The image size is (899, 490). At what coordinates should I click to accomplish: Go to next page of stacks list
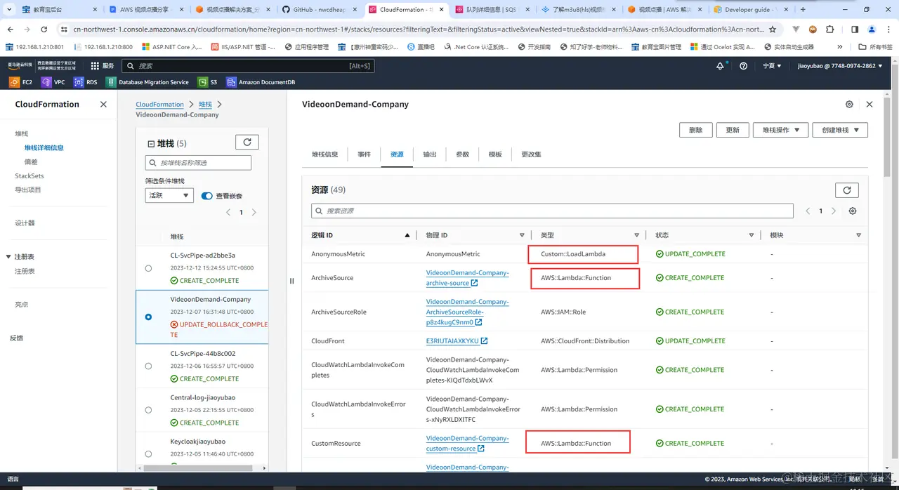[254, 212]
